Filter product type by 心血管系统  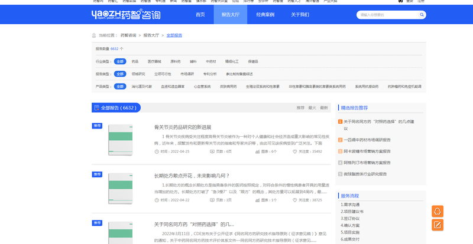click(x=202, y=87)
